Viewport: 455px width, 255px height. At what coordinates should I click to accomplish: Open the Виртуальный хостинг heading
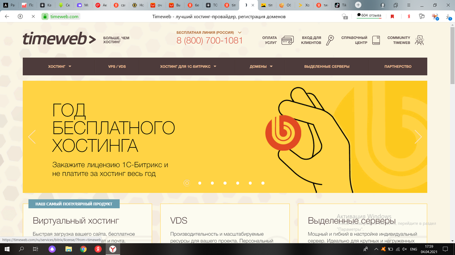pyautogui.click(x=76, y=221)
